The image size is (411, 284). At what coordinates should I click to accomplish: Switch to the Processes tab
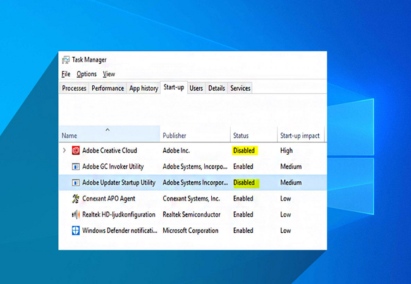[x=74, y=88]
